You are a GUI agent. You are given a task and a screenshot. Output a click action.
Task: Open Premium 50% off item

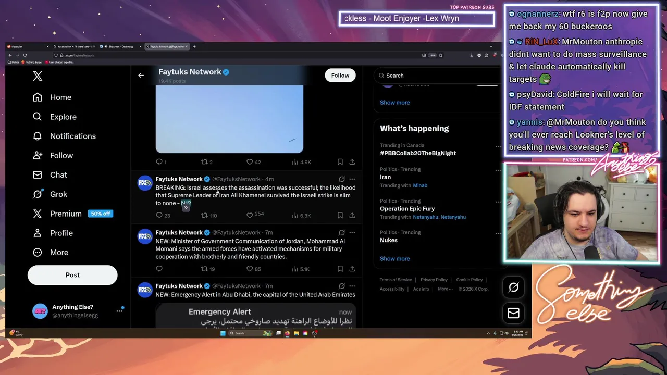pos(72,214)
